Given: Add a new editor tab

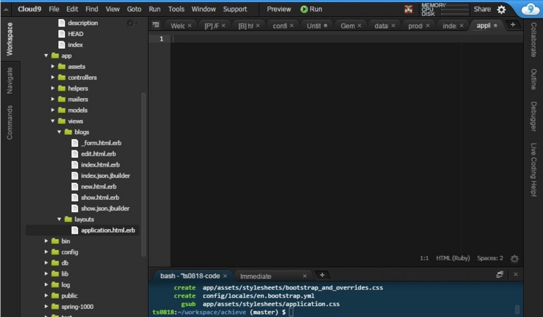Looking at the screenshot, I should click(513, 24).
